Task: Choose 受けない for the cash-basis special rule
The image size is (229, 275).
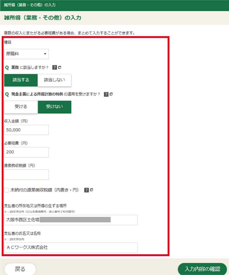Action: click(54, 107)
